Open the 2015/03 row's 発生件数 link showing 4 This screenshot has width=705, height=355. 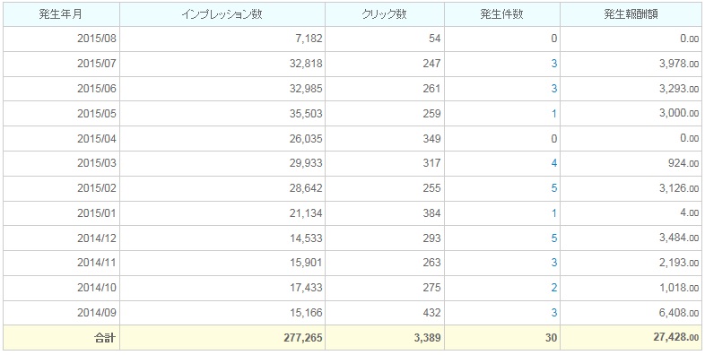coord(554,163)
